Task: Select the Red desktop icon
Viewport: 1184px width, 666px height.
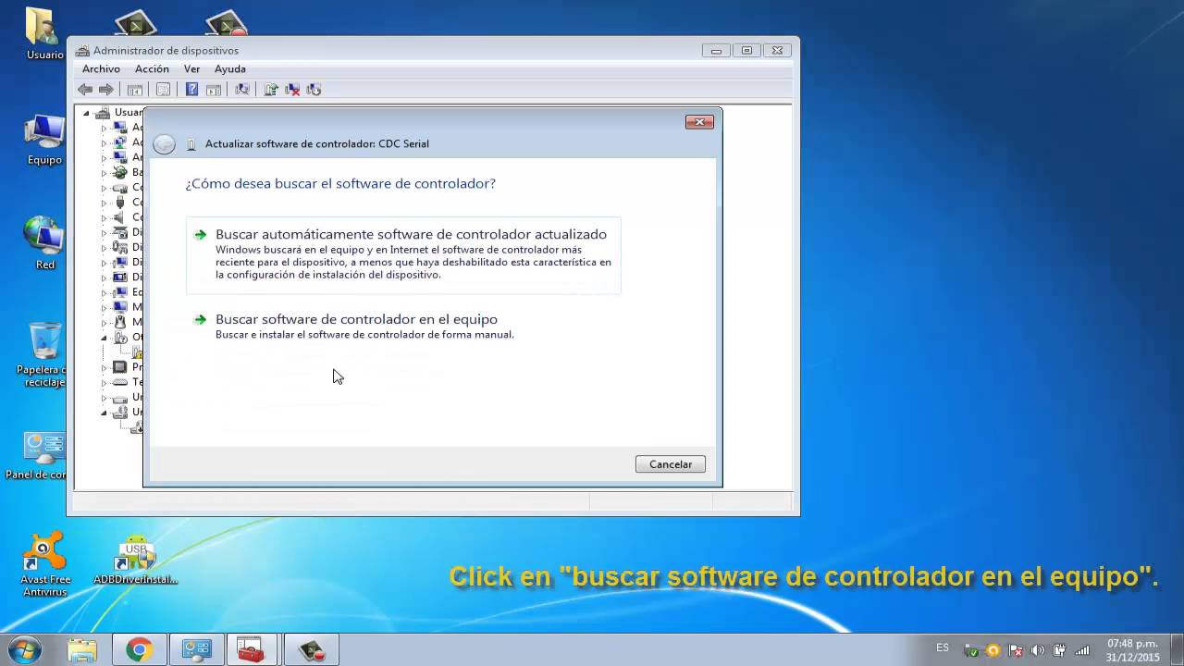Action: [x=43, y=243]
